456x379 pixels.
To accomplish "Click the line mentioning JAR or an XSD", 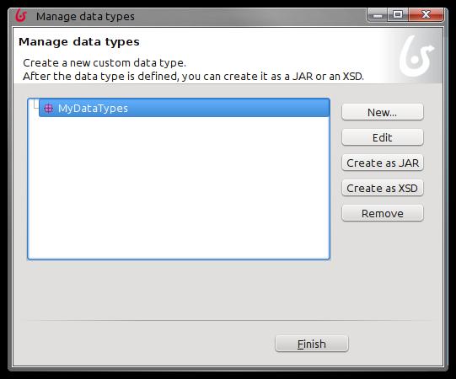I will (x=193, y=76).
